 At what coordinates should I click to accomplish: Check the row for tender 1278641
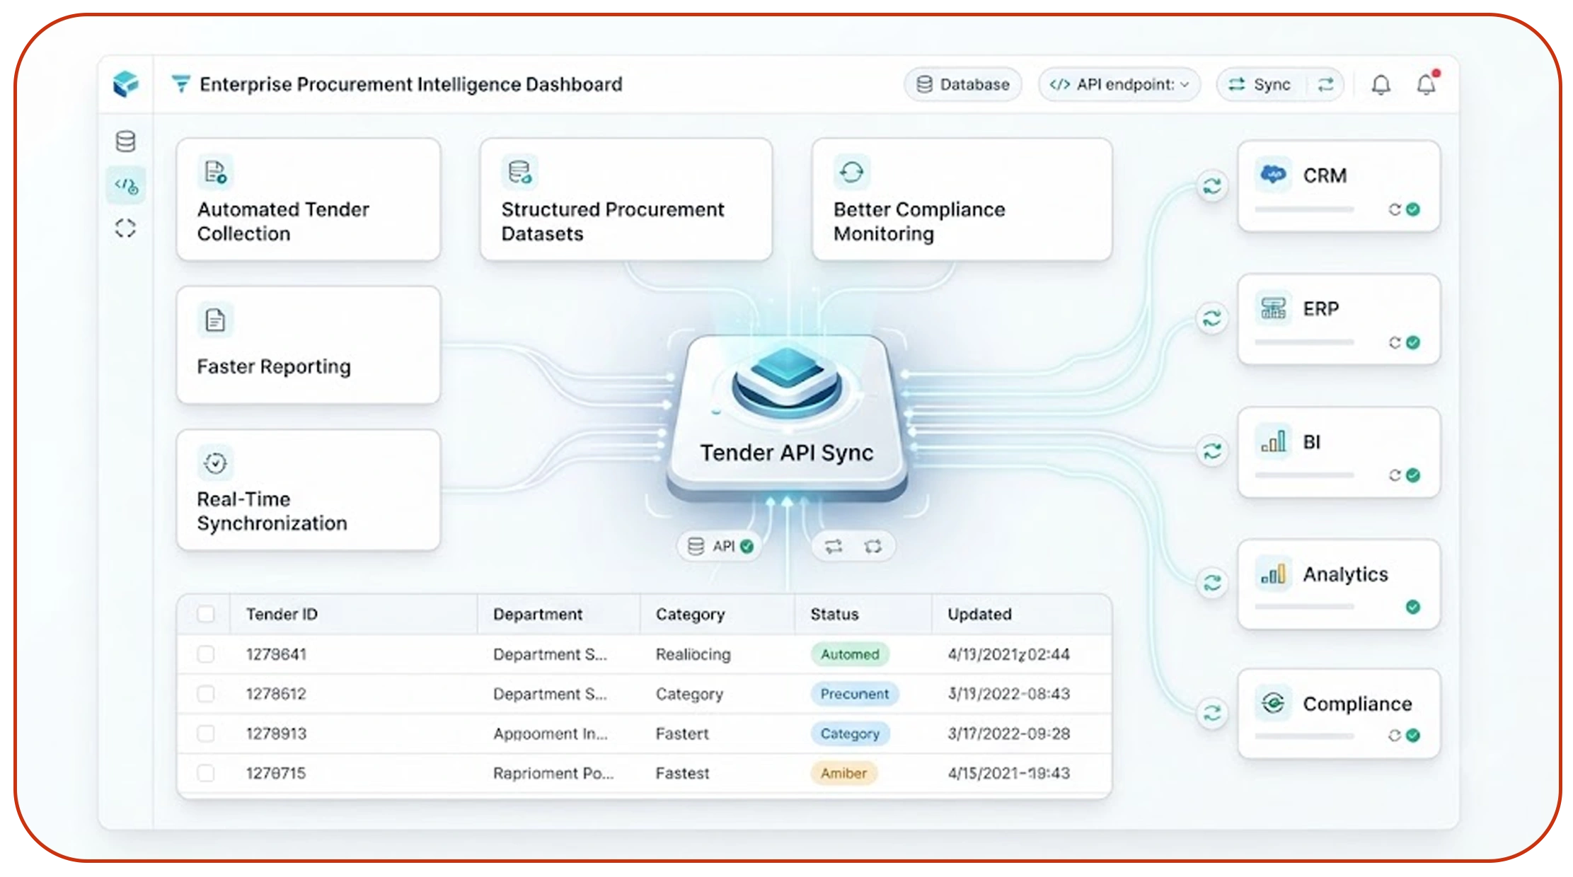tap(206, 654)
